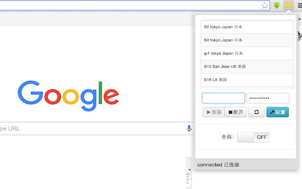Focus the browser address bar
The image size is (302, 189).
(135, 5)
